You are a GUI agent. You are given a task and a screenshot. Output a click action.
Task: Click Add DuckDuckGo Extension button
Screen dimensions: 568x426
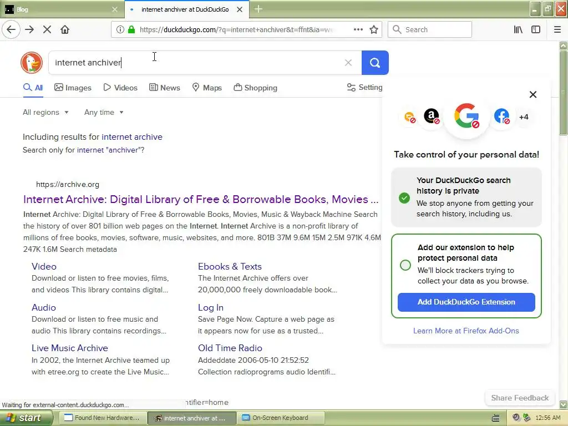click(x=466, y=302)
